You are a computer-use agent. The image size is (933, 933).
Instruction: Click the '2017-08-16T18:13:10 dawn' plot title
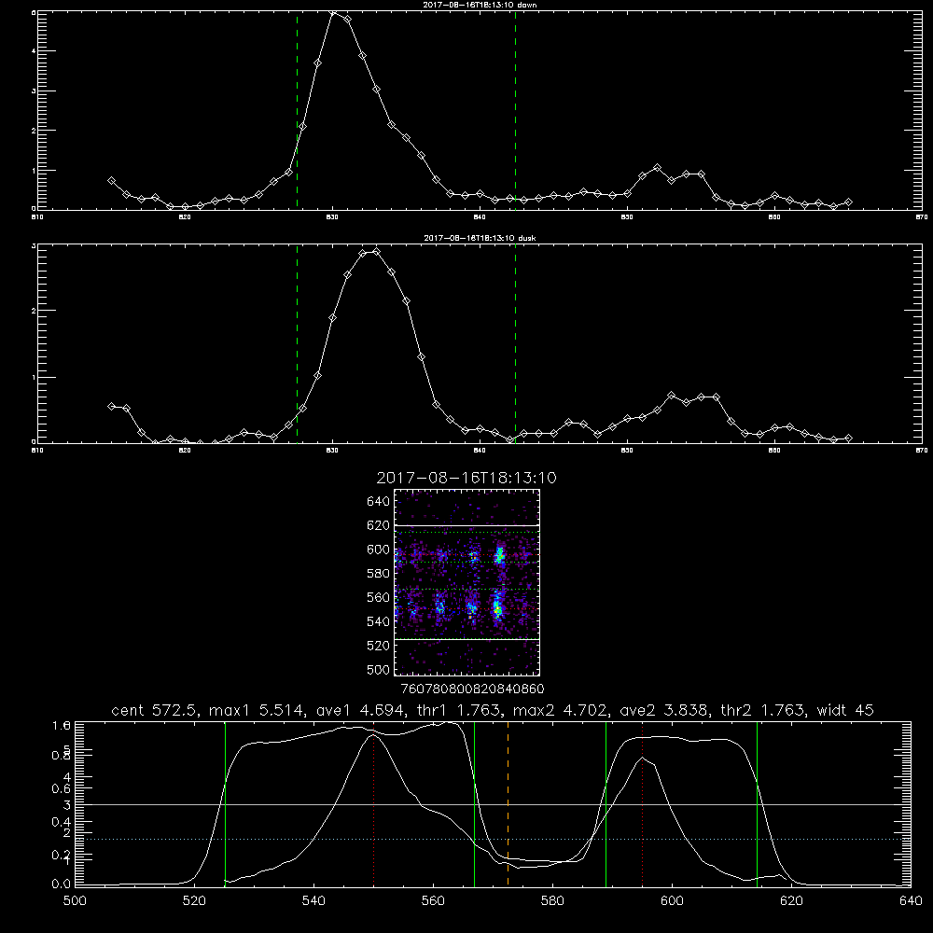pyautogui.click(x=480, y=5)
